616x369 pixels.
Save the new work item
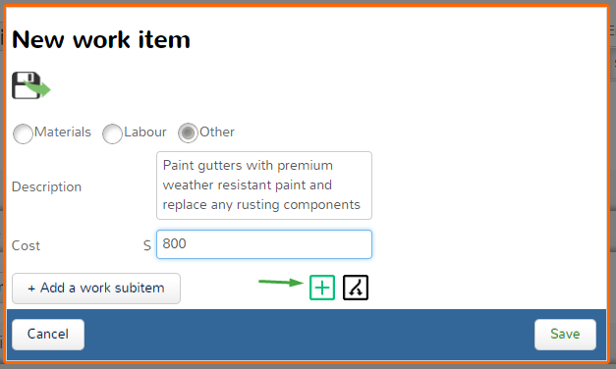pos(565,335)
